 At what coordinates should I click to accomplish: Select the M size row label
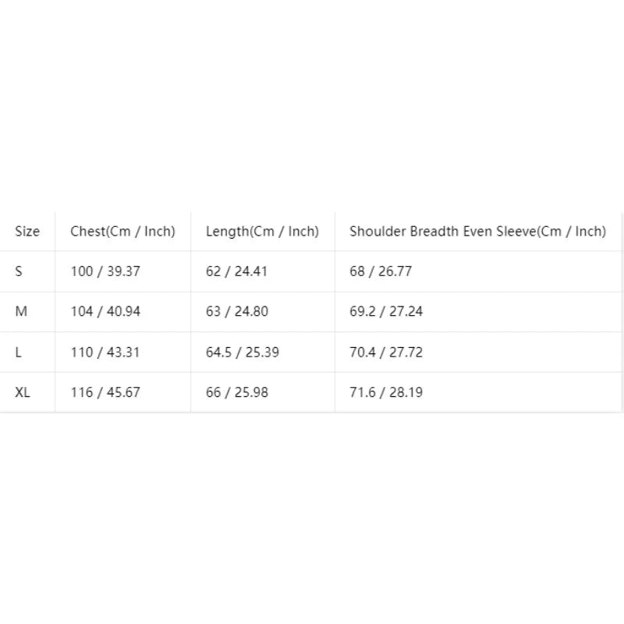click(x=21, y=311)
